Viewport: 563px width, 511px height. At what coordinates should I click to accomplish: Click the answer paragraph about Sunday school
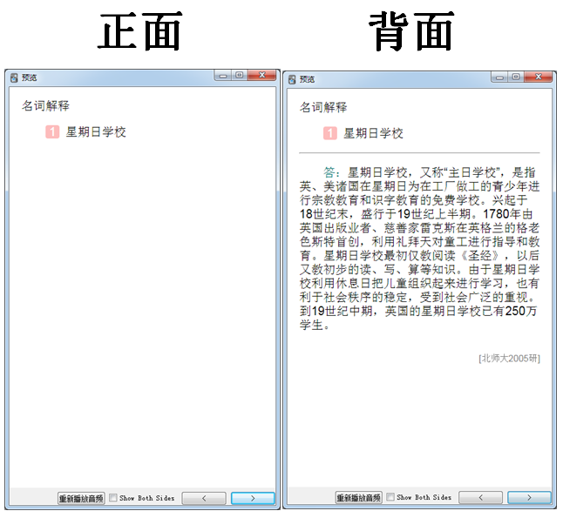click(419, 248)
